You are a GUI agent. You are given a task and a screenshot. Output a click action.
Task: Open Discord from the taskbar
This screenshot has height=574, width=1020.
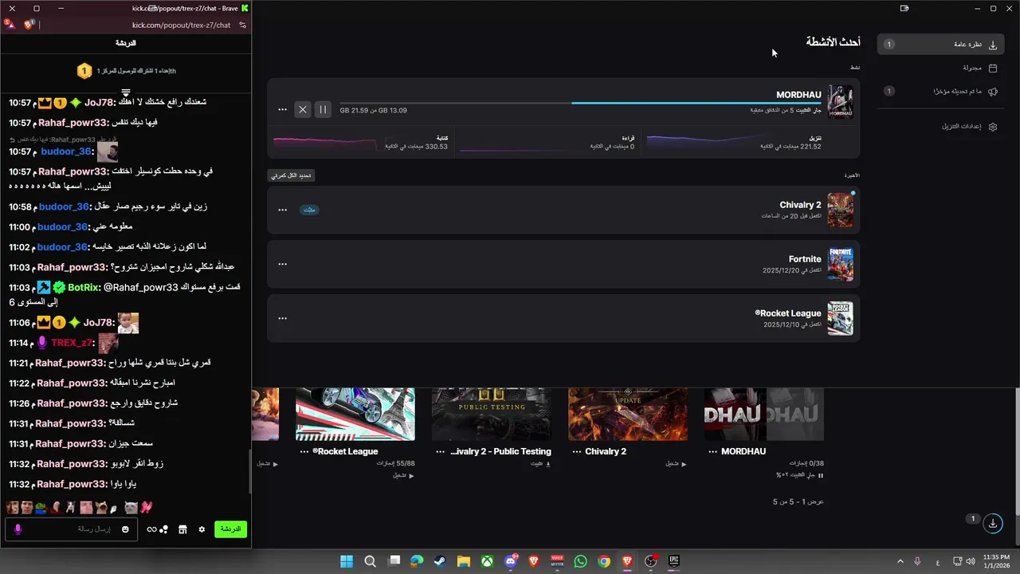coord(511,561)
